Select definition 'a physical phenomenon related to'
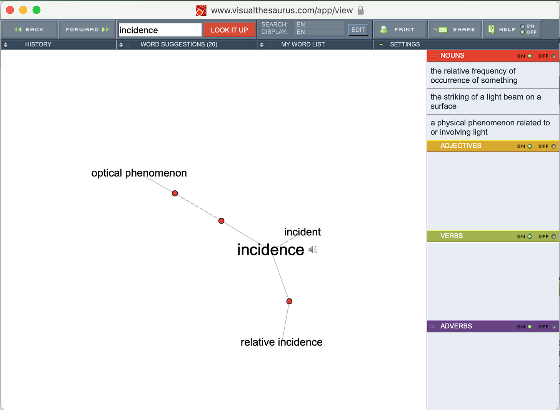 pos(493,127)
